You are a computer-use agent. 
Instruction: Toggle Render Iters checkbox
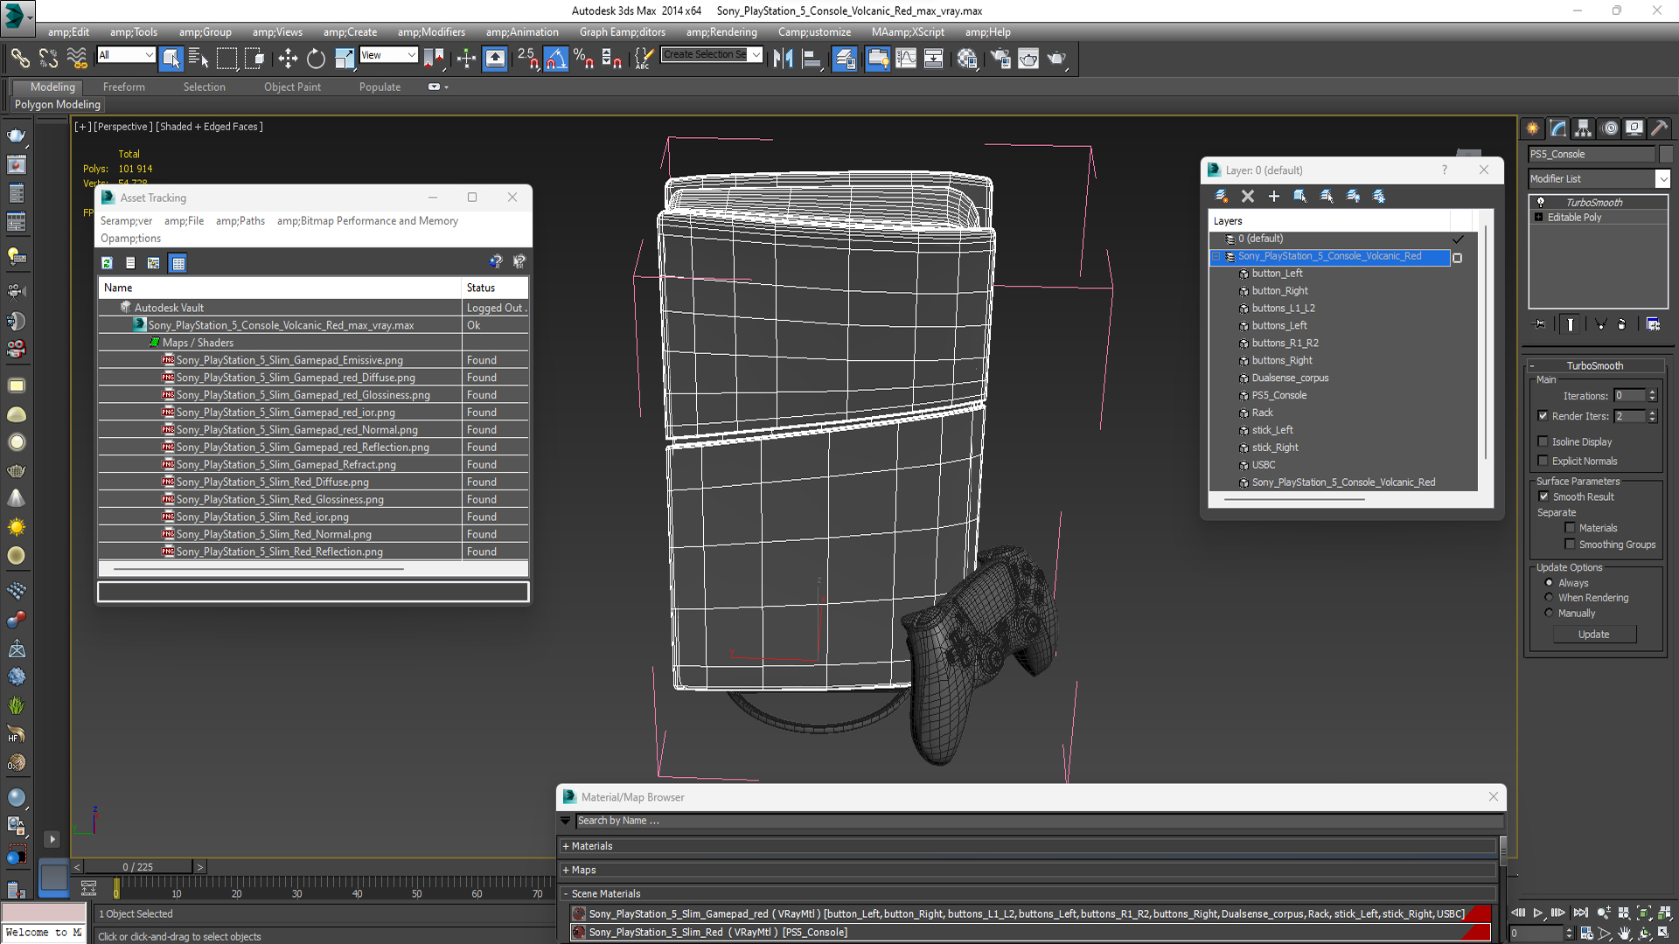1543,416
